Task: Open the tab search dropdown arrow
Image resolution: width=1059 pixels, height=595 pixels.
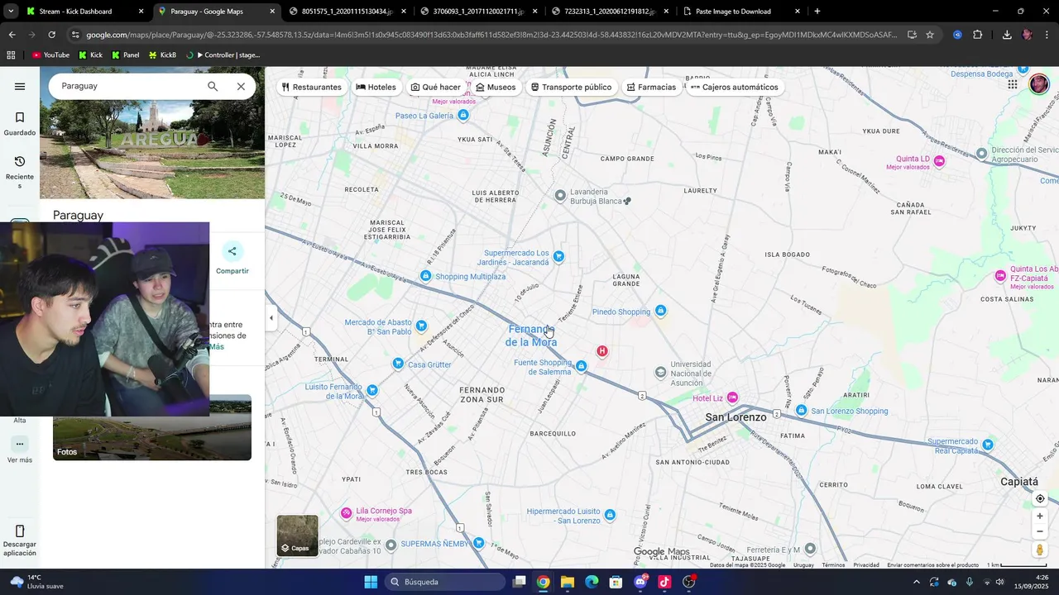Action: [10, 12]
